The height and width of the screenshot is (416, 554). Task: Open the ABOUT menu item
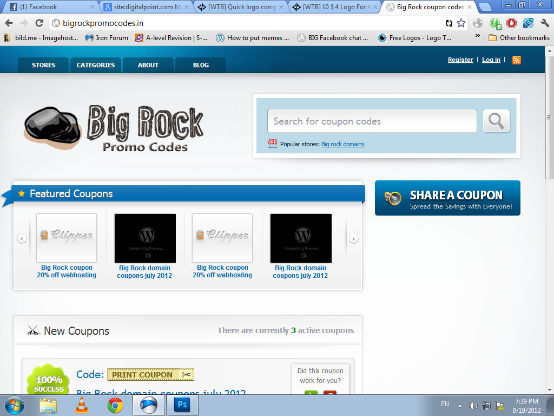click(148, 65)
